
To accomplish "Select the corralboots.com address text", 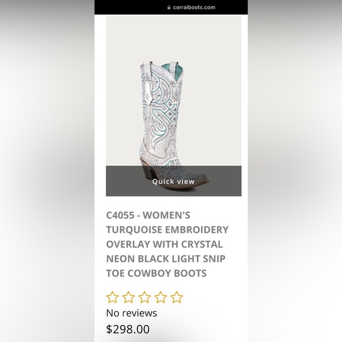I will pyautogui.click(x=194, y=8).
